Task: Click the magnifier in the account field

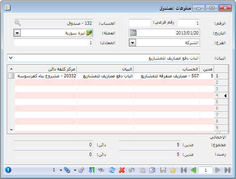Action: pyautogui.click(x=18, y=23)
